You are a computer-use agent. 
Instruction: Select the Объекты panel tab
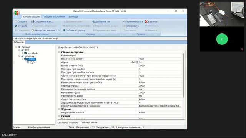point(19,42)
